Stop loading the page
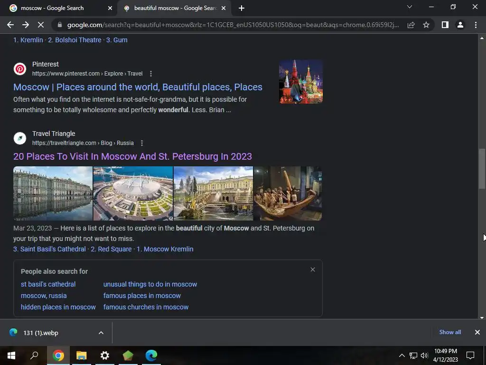The image size is (486, 365). click(41, 25)
